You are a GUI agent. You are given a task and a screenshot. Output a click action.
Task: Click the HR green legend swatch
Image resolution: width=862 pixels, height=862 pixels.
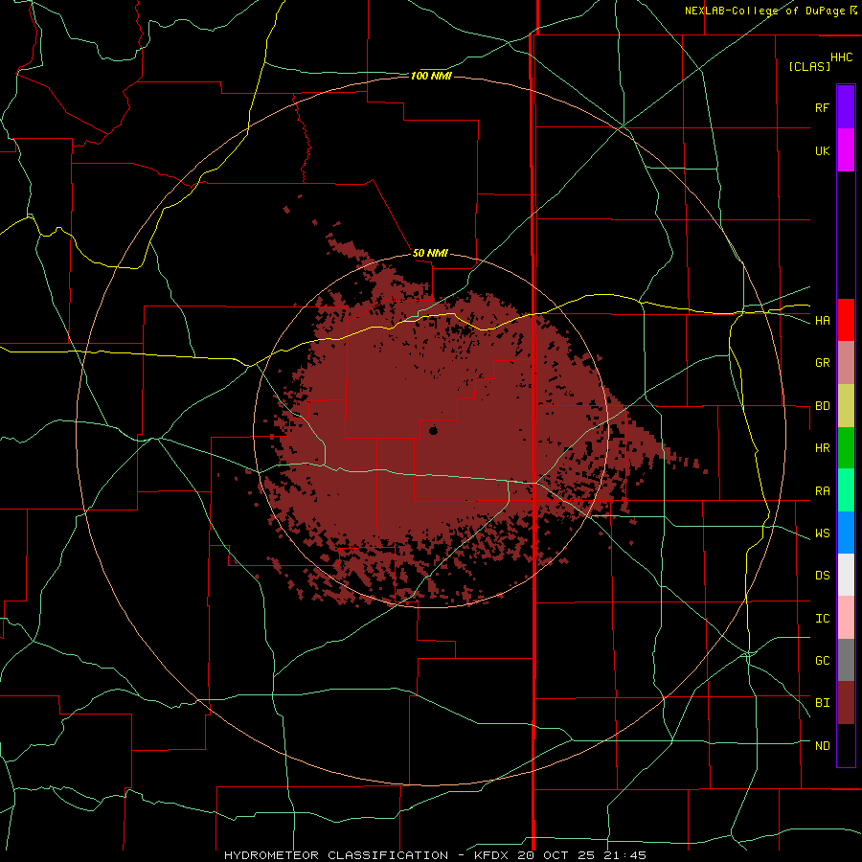(x=846, y=448)
